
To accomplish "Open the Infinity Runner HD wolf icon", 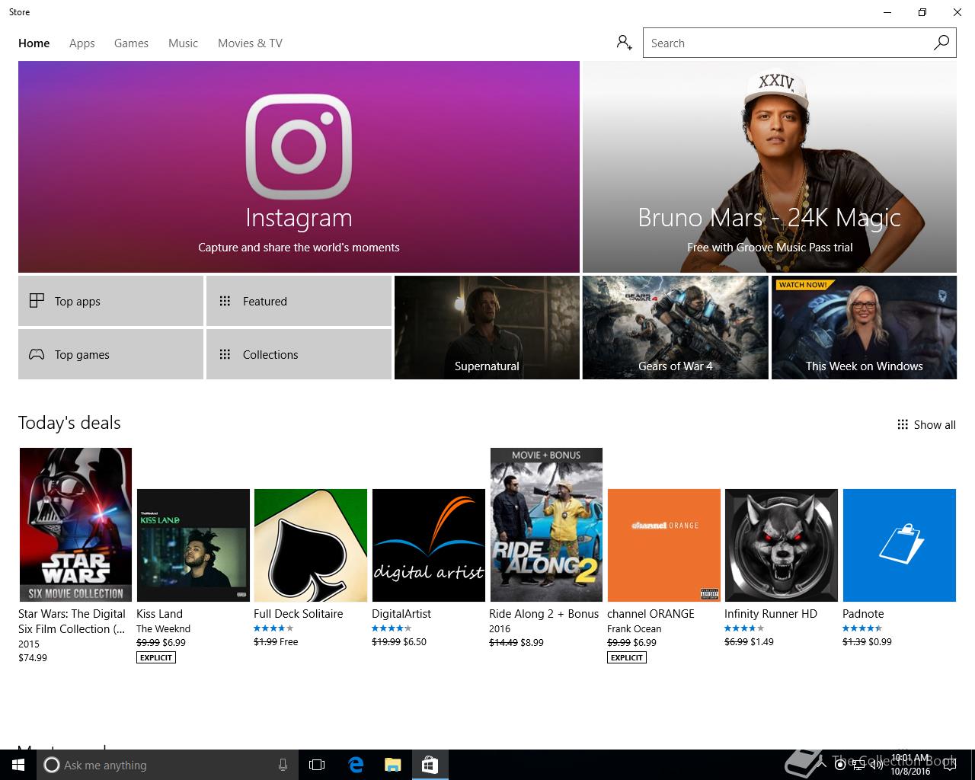I will pos(782,545).
